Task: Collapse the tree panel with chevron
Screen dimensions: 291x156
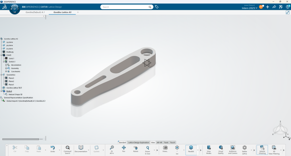Action: click(43, 16)
